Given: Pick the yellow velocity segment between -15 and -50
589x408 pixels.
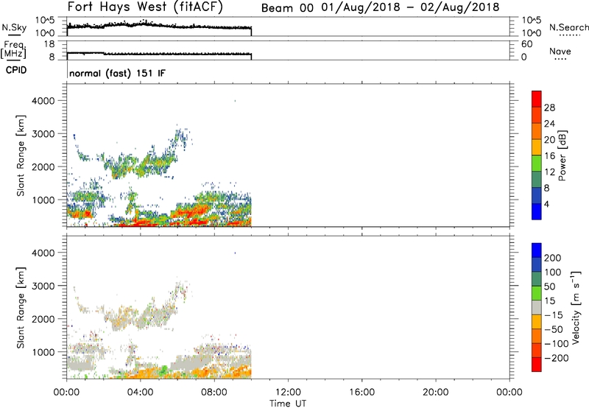Looking at the screenshot, I should (x=537, y=322).
